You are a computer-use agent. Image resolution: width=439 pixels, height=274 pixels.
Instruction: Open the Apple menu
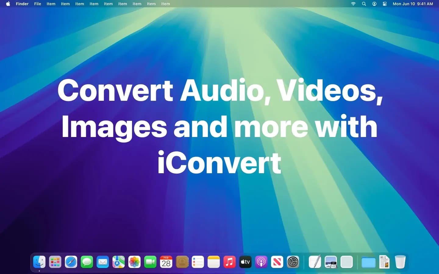(x=8, y=4)
